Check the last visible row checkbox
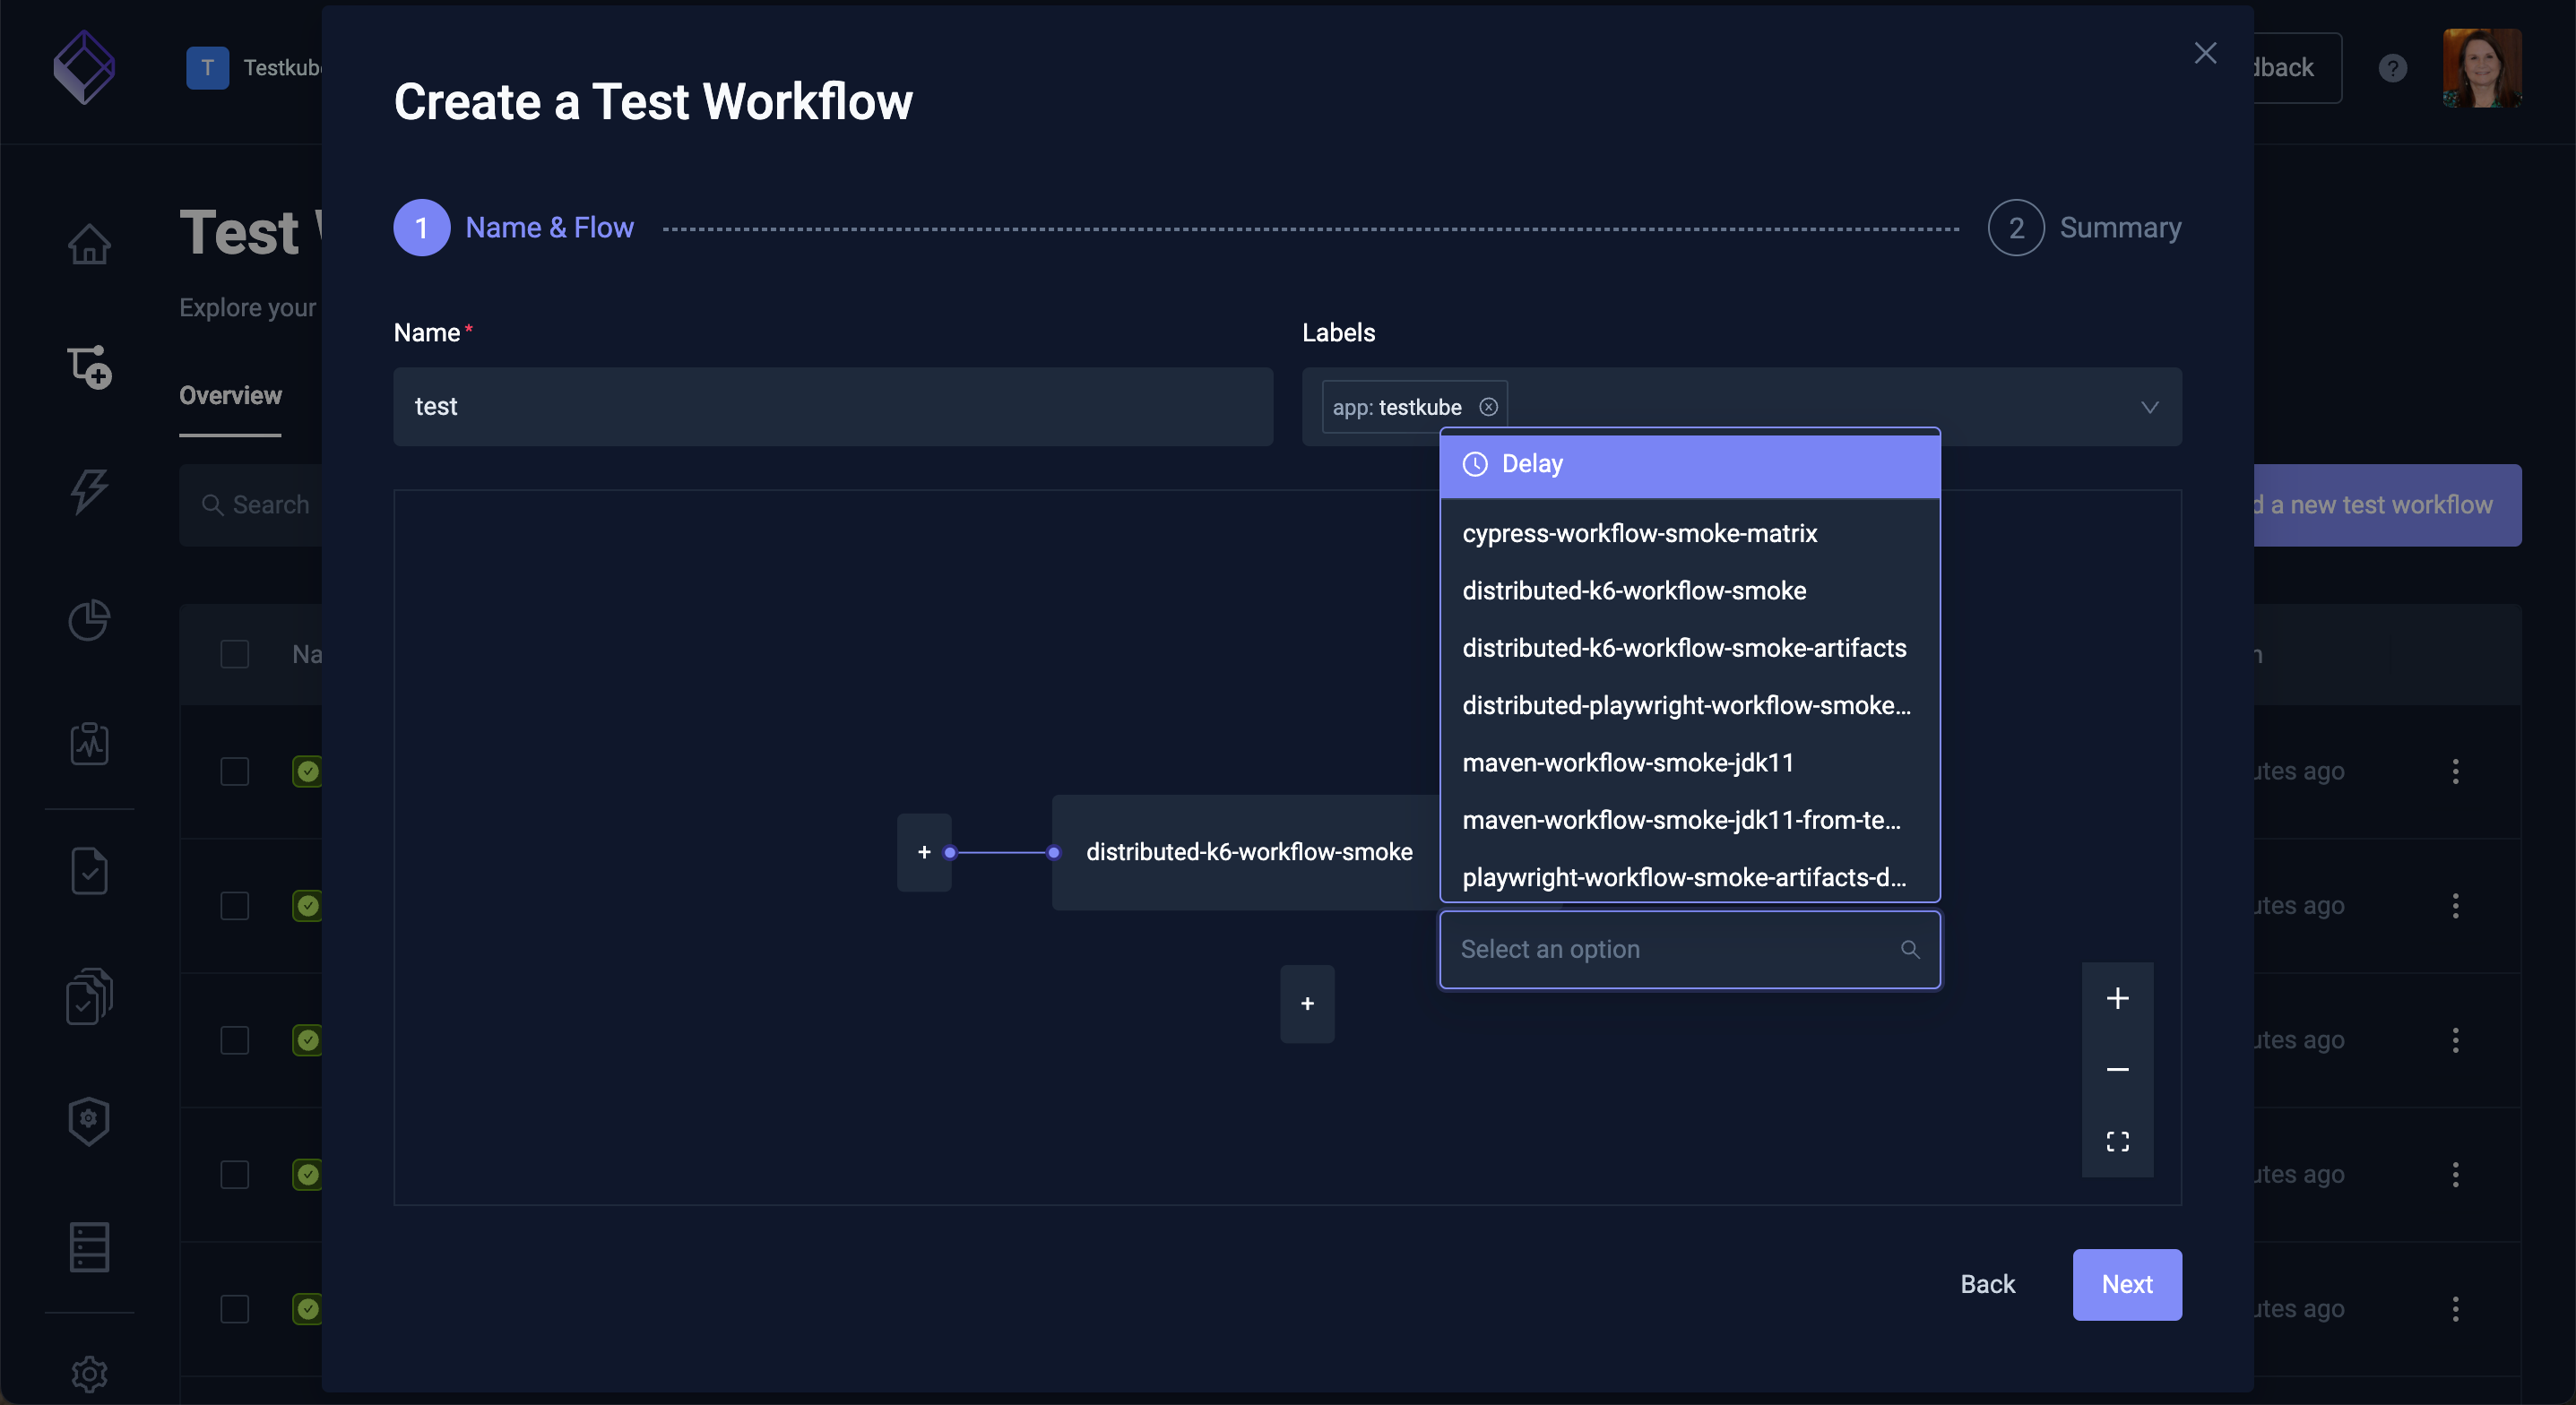This screenshot has width=2576, height=1405. pyautogui.click(x=234, y=1309)
